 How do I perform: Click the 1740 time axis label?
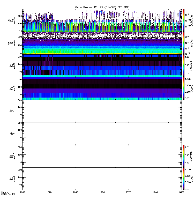coord(155,192)
